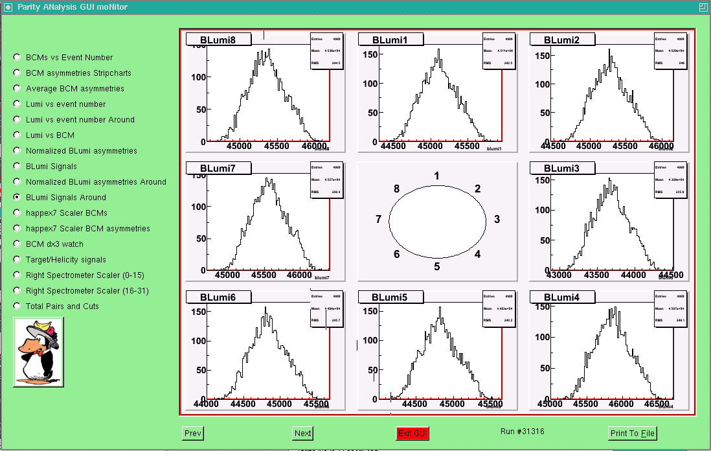Select Target/Helicity signals radio button
The height and width of the screenshot is (451, 711).
[x=17, y=259]
